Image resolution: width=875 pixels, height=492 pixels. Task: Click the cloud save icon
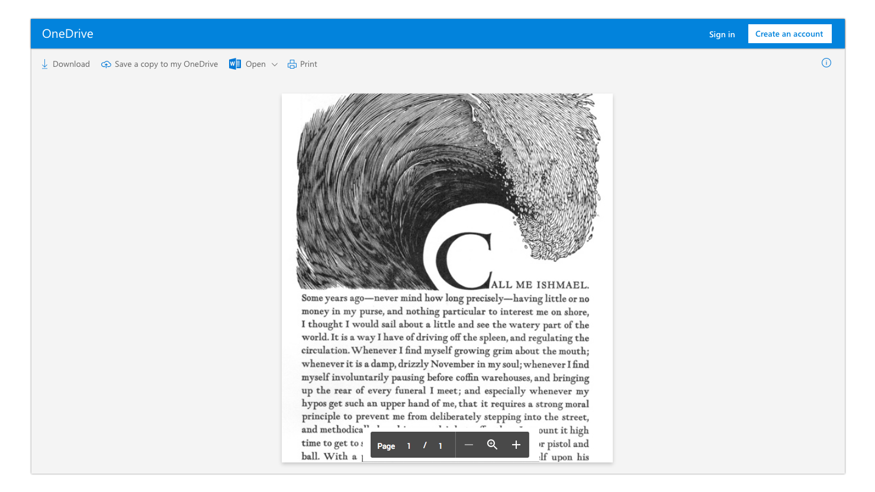106,64
